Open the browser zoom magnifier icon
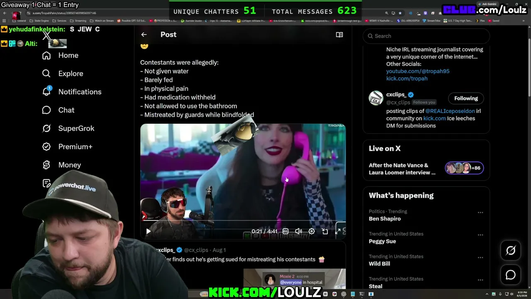 [387, 13]
